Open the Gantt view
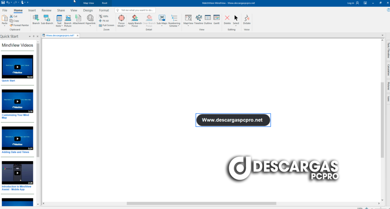This screenshot has width=390, height=209. [216, 19]
